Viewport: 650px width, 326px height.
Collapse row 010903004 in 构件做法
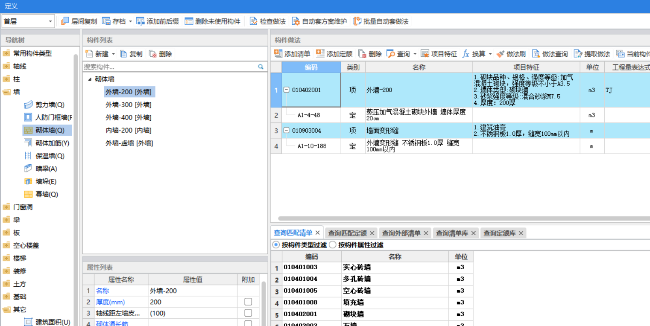[287, 131]
